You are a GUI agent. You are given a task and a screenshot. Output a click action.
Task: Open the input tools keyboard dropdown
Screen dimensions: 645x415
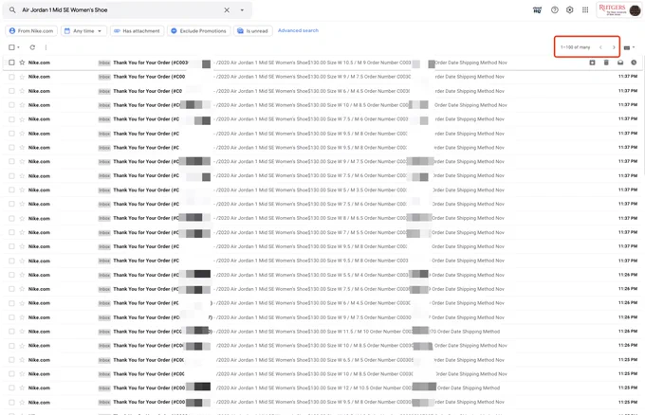pos(629,47)
